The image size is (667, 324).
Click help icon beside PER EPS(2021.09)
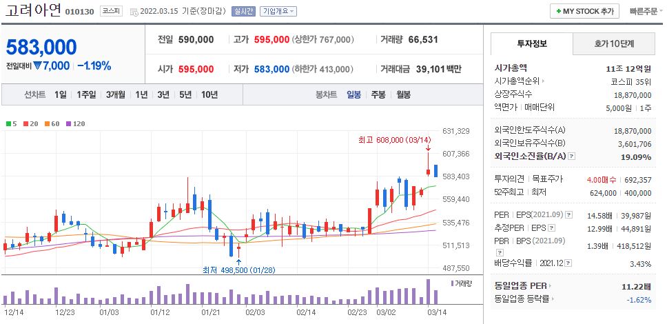(570, 214)
